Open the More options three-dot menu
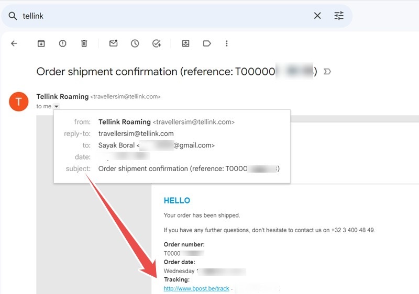The image size is (419, 294). tap(227, 43)
